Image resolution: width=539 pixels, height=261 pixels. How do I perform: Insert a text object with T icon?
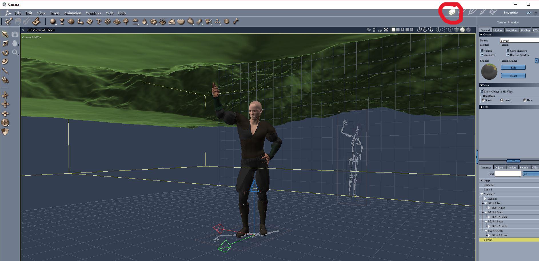click(x=99, y=21)
